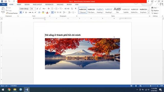Click the Sort icon
Viewport: 164px width, 92px height.
click(x=72, y=9)
